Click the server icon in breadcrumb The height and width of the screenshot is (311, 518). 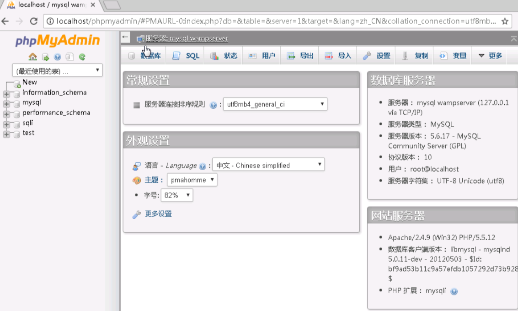[x=140, y=39]
